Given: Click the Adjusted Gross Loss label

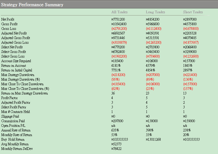Looking at the screenshot, I should 15,42.
